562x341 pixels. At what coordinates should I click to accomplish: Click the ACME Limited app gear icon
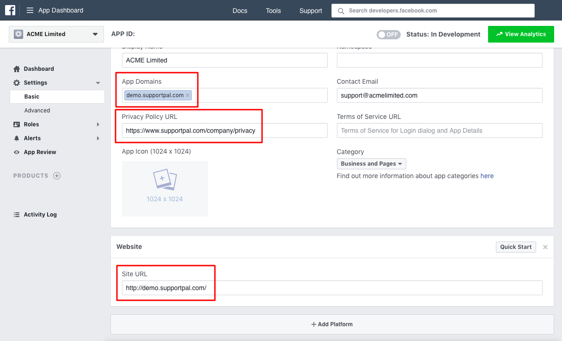(18, 34)
